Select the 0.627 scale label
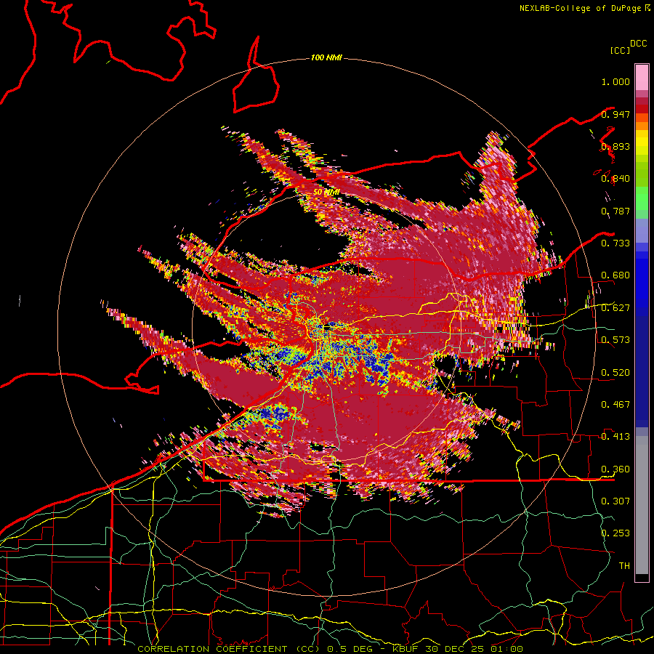654x654 pixels. click(615, 308)
